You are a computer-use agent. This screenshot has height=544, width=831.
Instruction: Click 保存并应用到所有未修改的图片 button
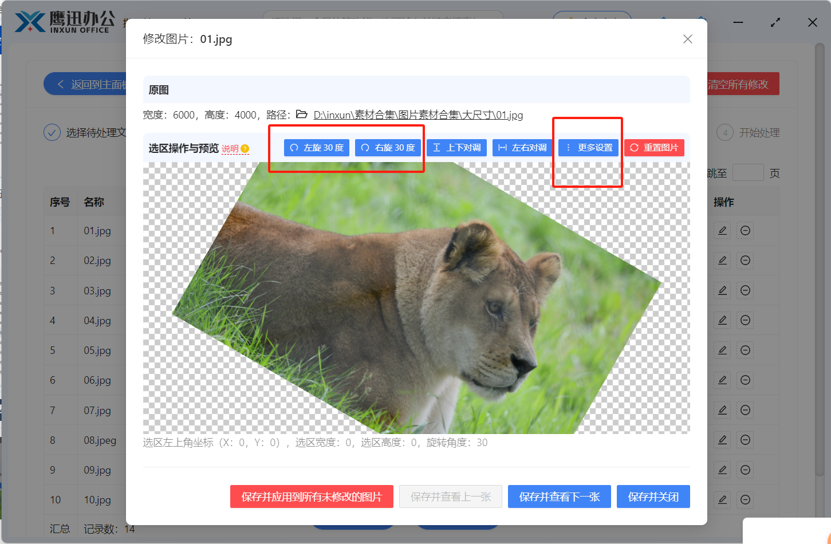pos(312,496)
